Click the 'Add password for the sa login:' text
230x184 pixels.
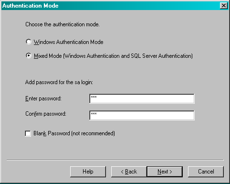(x=59, y=82)
